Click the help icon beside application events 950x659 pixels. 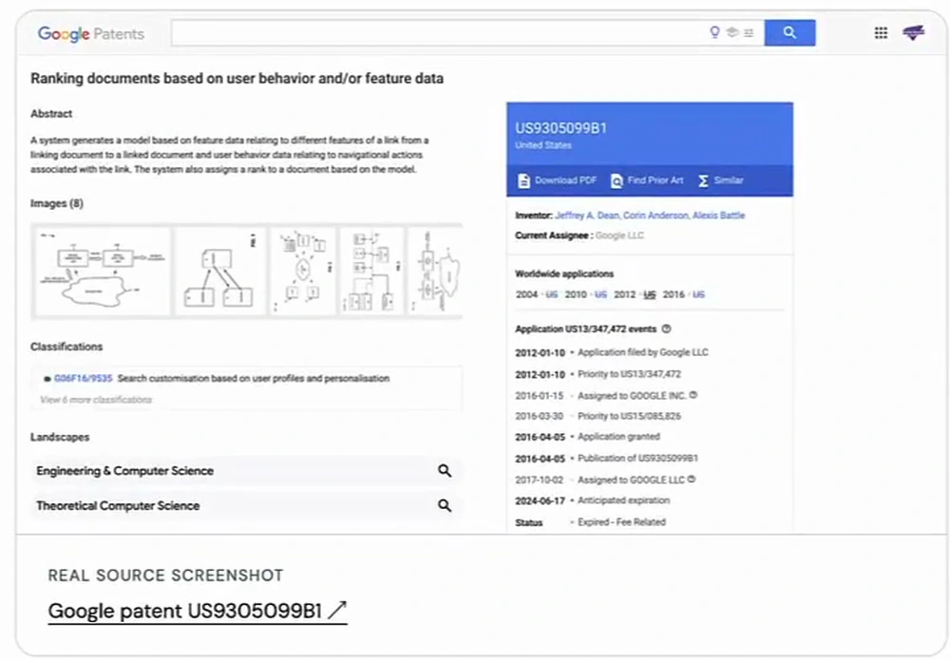[x=667, y=329]
